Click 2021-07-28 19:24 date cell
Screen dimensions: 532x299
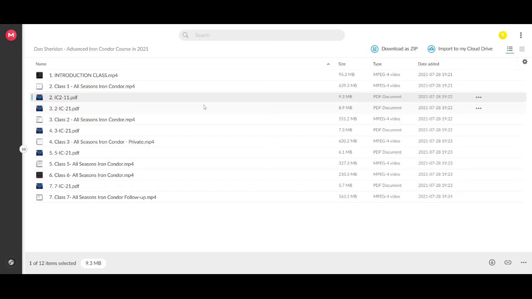click(x=435, y=196)
